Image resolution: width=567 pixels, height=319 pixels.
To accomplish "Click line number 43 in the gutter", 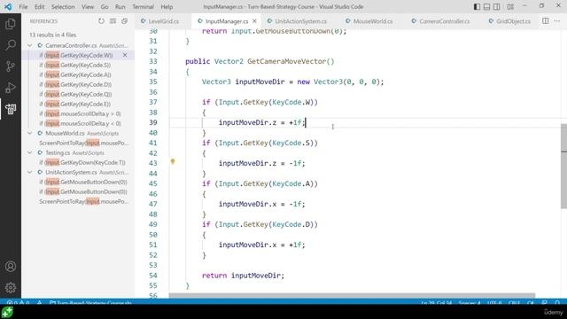I will click(153, 163).
